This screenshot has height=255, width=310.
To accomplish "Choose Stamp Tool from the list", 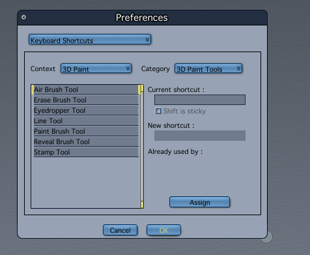I will click(x=86, y=152).
